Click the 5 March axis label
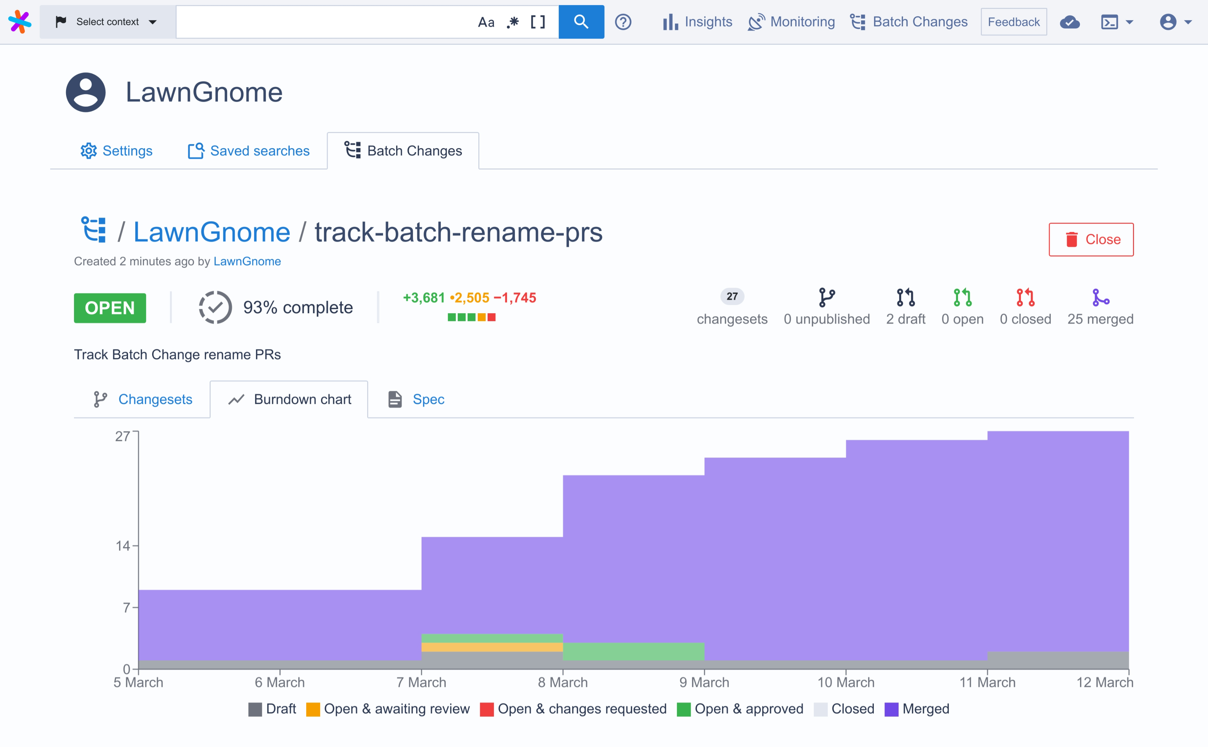The height and width of the screenshot is (747, 1208). point(138,683)
